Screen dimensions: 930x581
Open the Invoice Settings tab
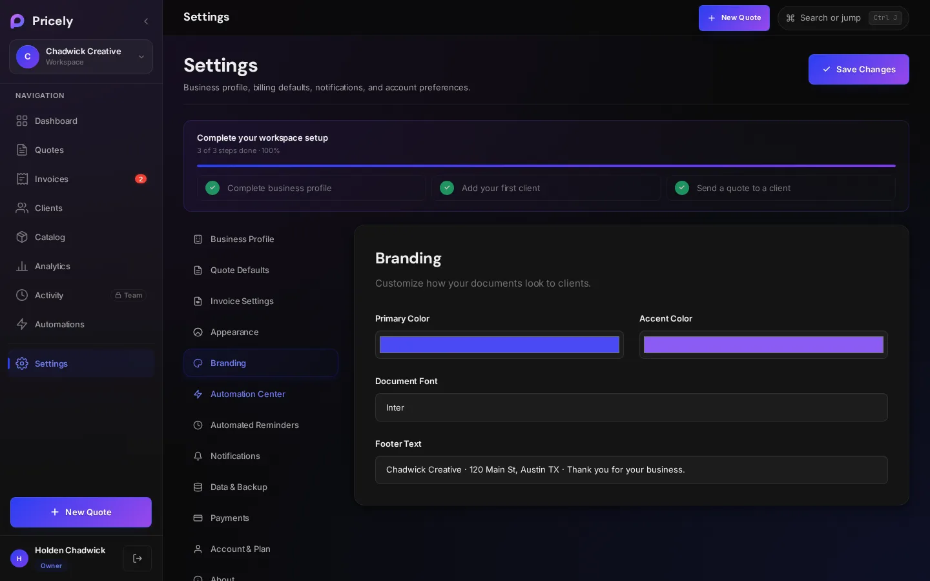(261, 301)
